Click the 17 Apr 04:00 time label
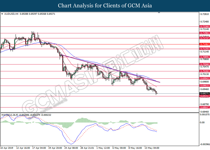 (x=39, y=148)
